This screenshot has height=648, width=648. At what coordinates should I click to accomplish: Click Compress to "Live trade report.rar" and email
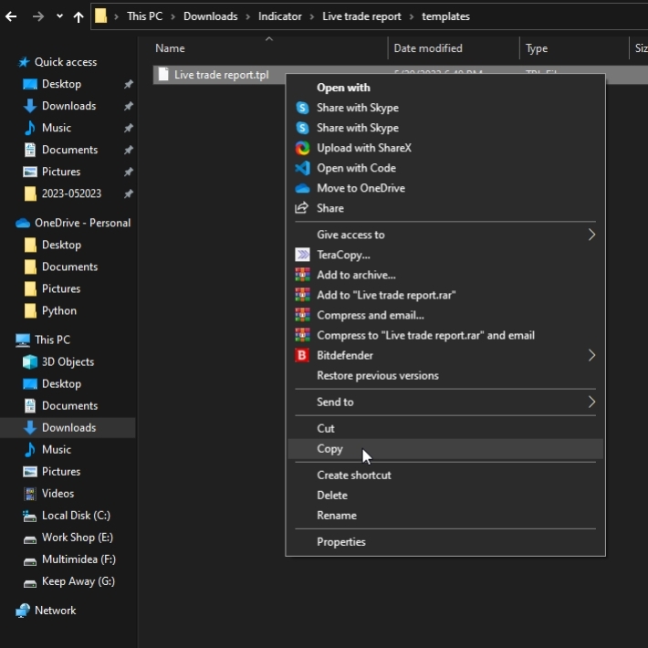(x=445, y=335)
